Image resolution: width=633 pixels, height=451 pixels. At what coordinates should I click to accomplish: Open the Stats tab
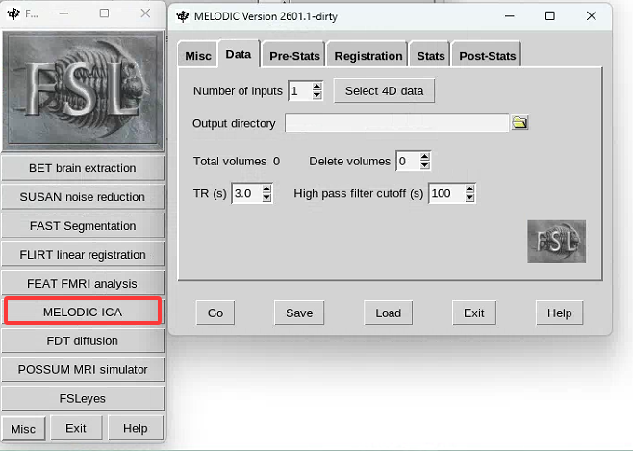pos(430,55)
